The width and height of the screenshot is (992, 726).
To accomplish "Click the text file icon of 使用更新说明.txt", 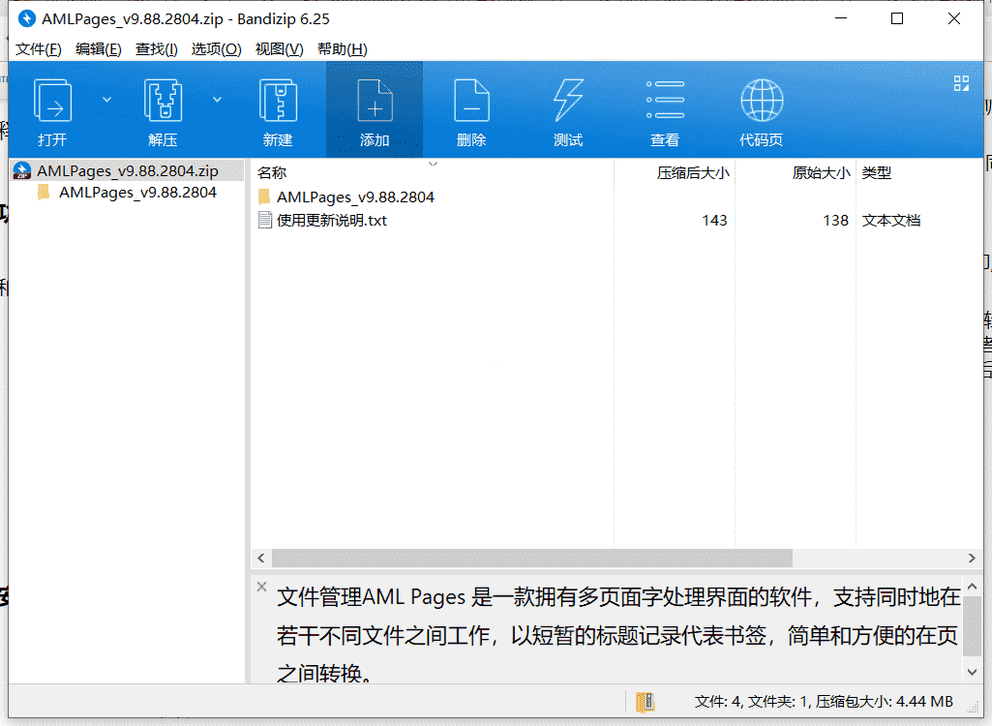I will coord(265,221).
